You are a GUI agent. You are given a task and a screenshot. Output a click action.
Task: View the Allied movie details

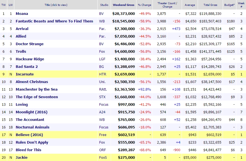coord(21,36)
